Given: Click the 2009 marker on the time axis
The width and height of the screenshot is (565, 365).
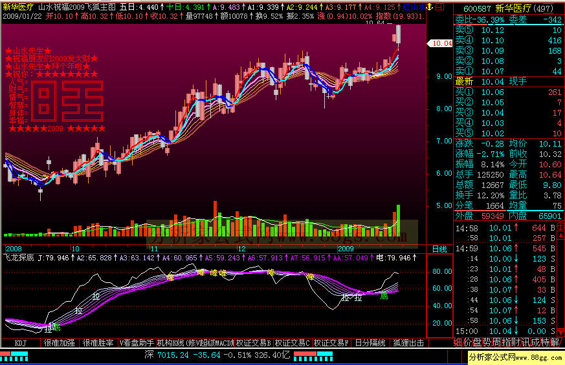Looking at the screenshot, I should [x=346, y=249].
